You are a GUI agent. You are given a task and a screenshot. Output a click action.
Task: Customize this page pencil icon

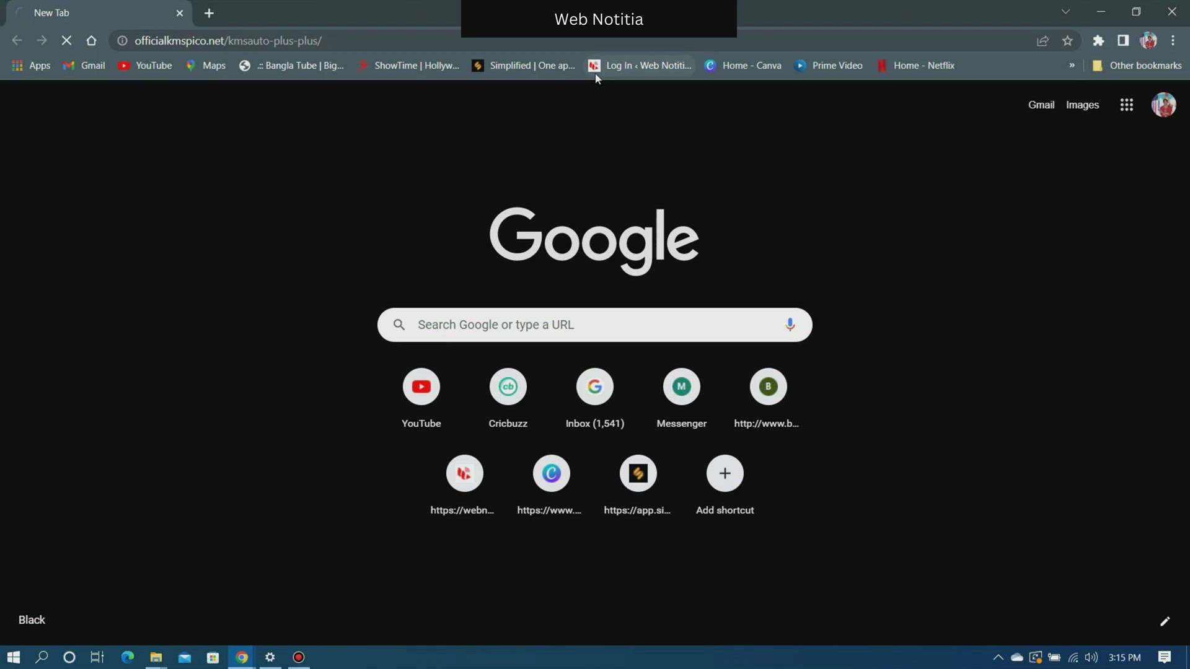[1165, 621]
